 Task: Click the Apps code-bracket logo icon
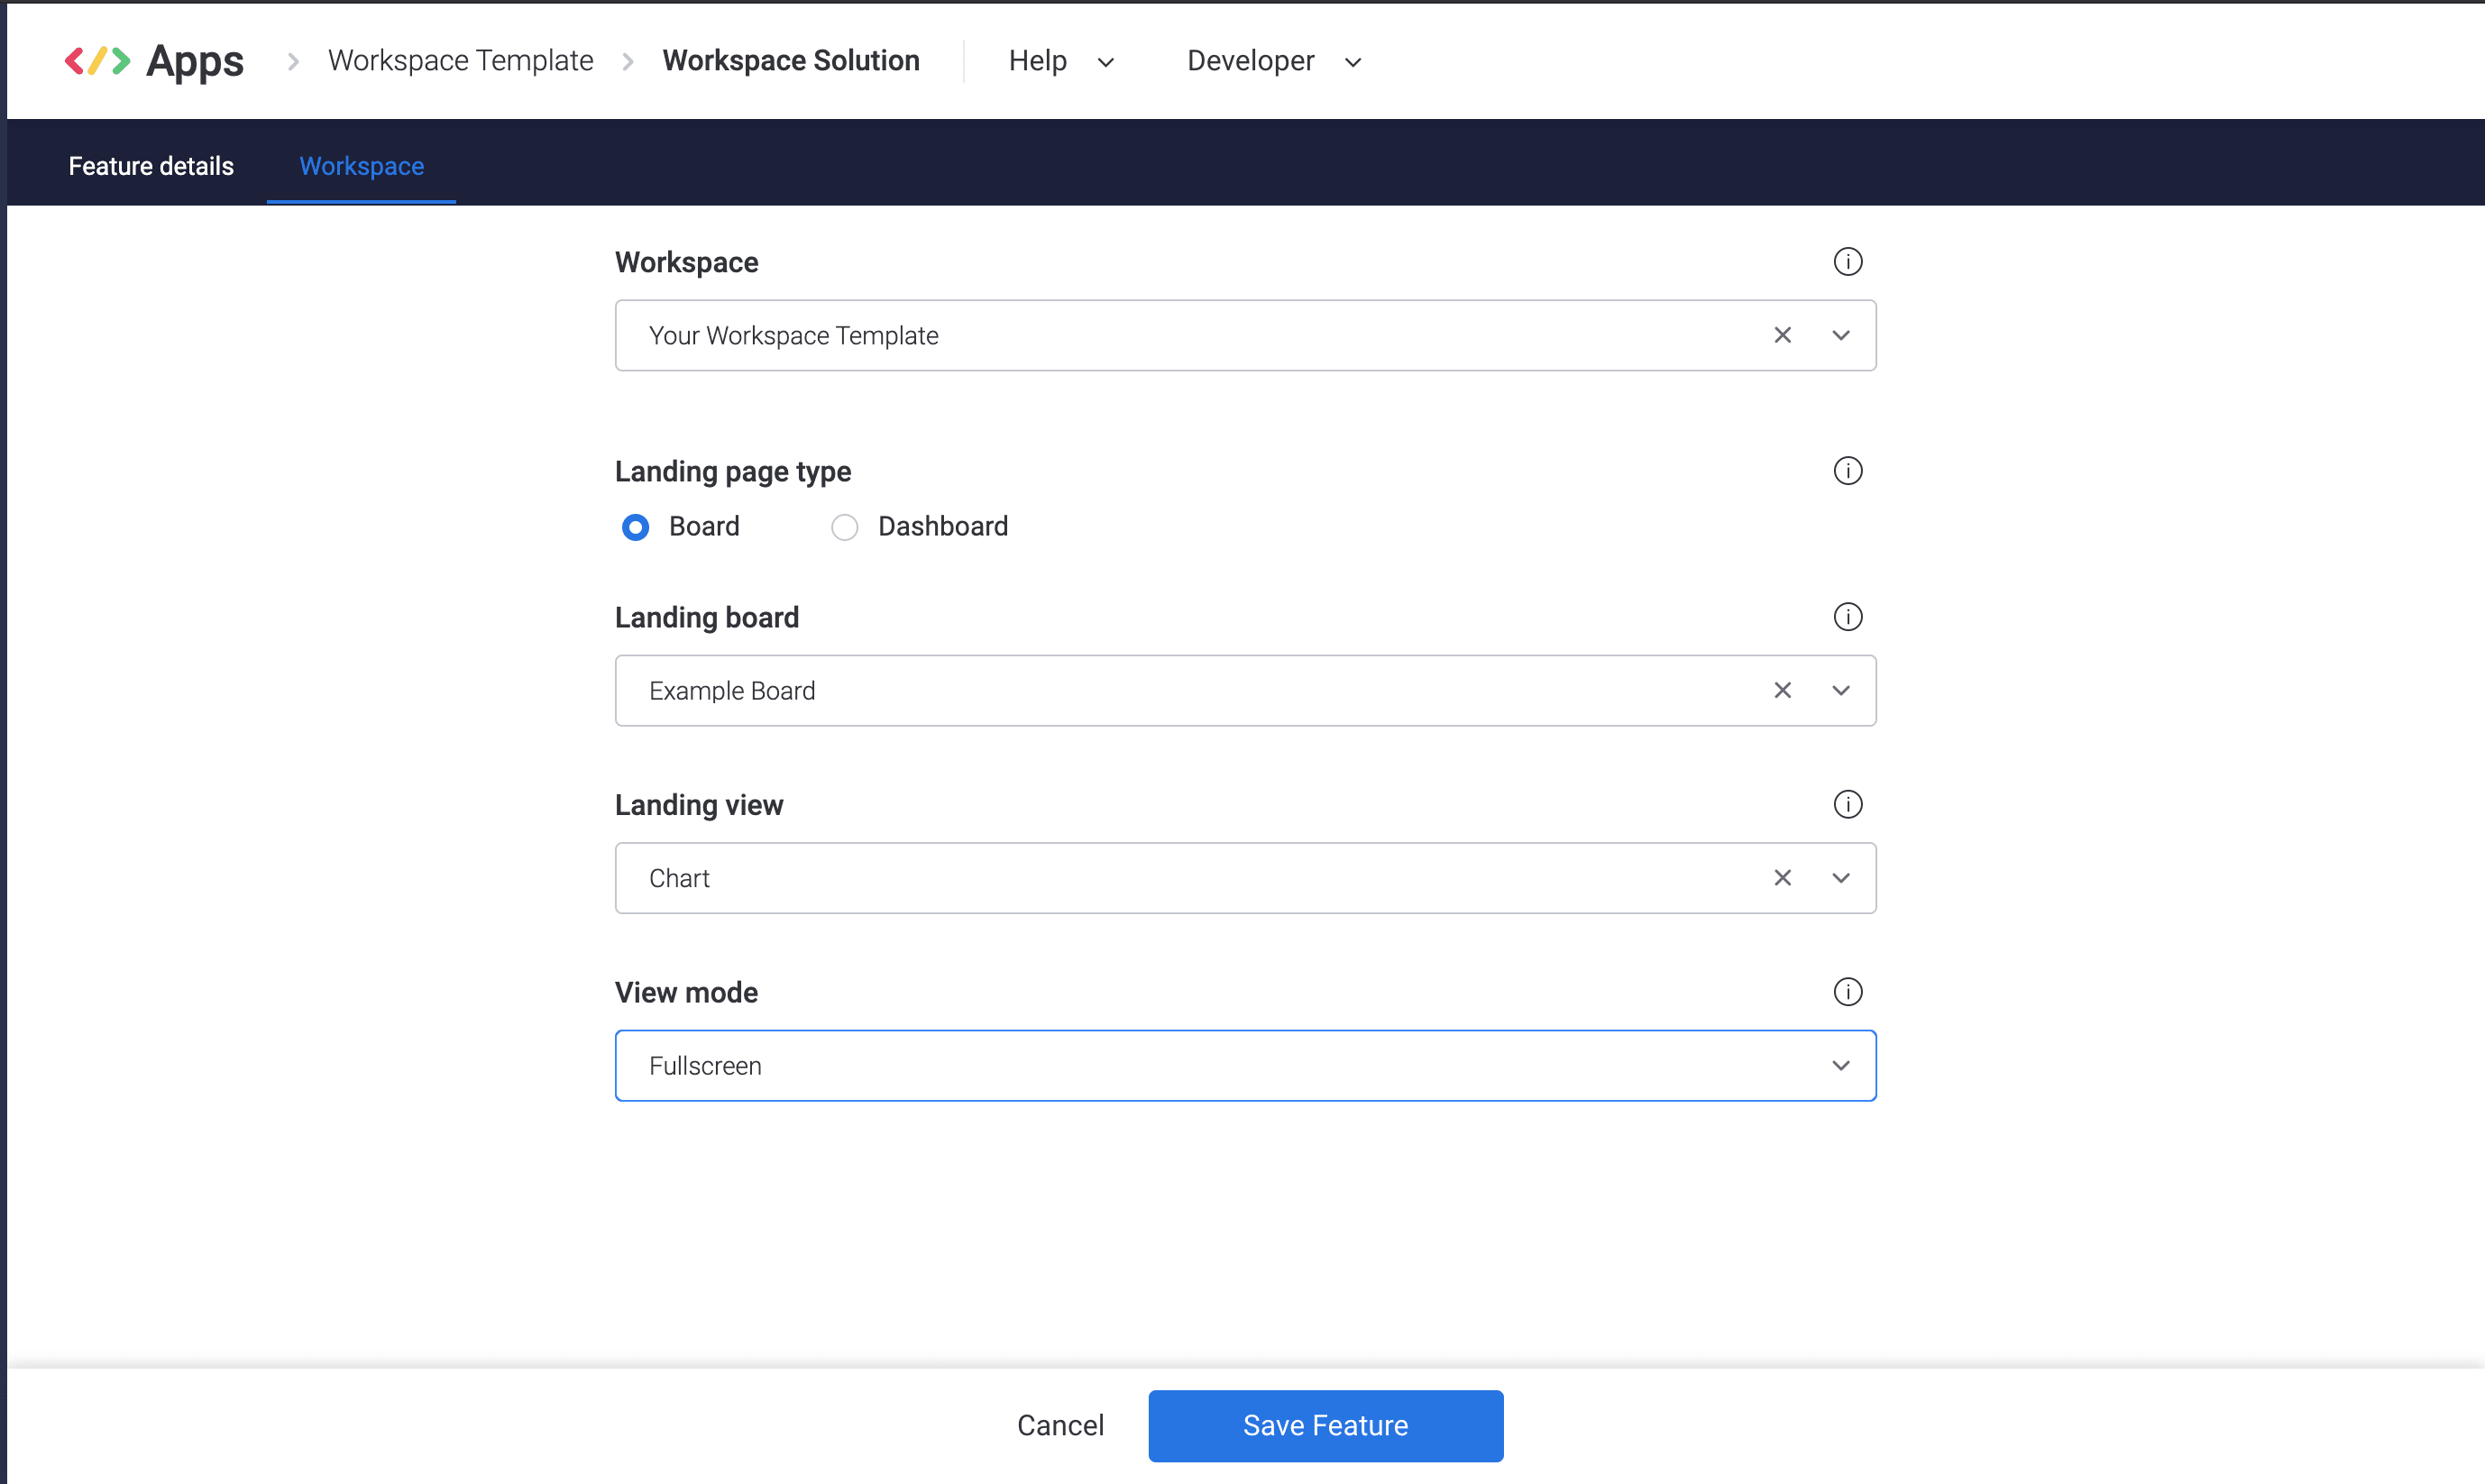click(x=97, y=61)
